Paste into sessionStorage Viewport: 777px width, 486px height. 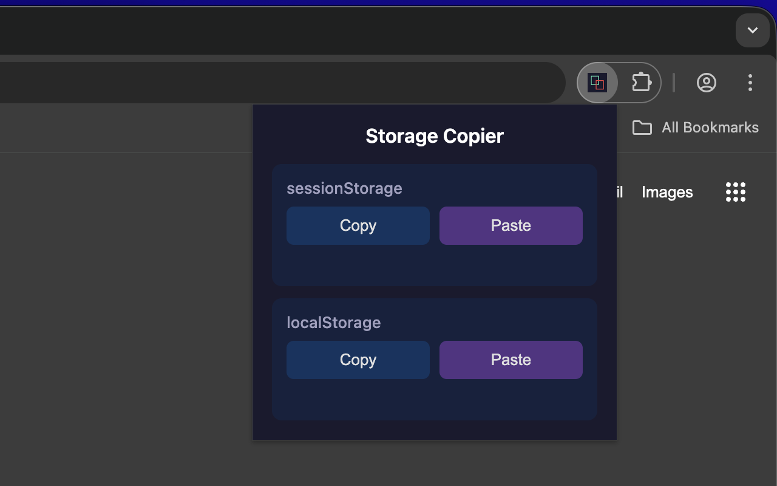pyautogui.click(x=511, y=225)
